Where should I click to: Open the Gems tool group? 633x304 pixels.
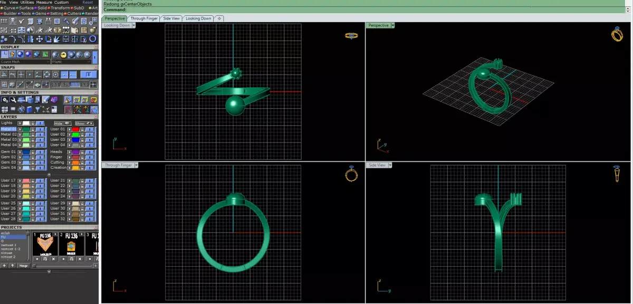(x=40, y=13)
